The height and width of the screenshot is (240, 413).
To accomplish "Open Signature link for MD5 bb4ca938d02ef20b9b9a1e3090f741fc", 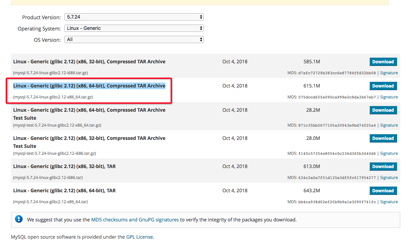I will (389, 202).
